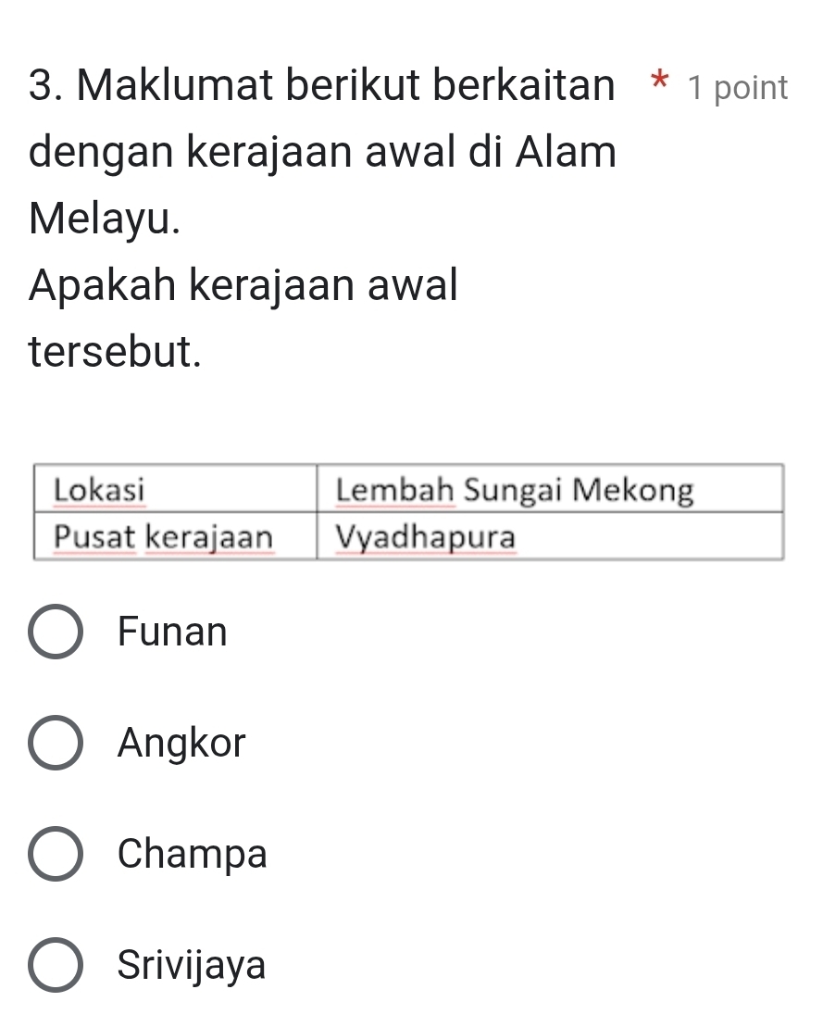Click the word 'Melayu.' in the question

tap(105, 219)
